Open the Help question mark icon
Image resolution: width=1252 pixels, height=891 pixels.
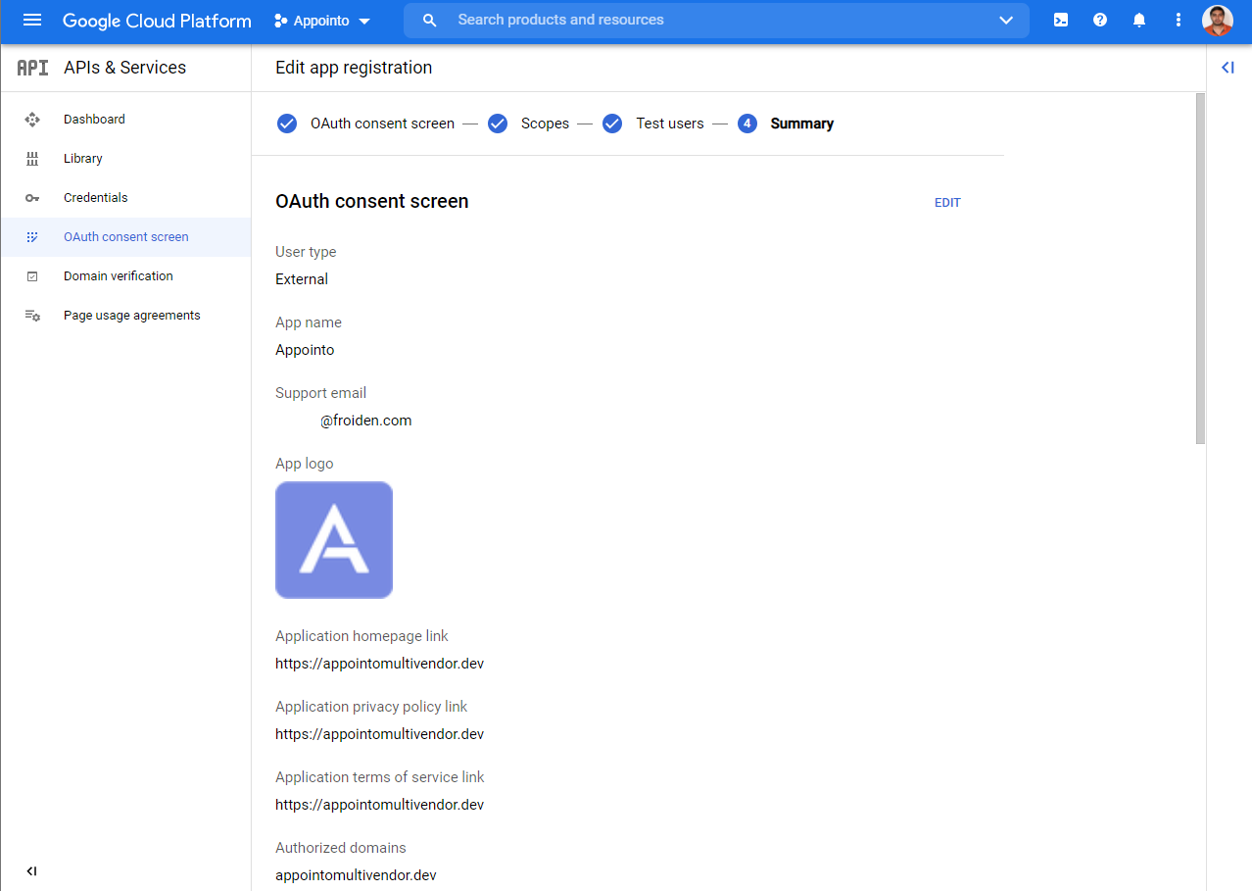(1100, 20)
